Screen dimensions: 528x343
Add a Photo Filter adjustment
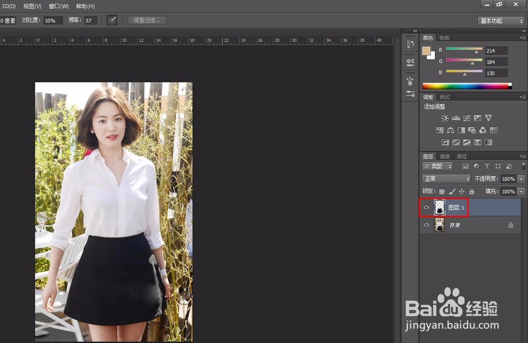pyautogui.click(x=472, y=130)
